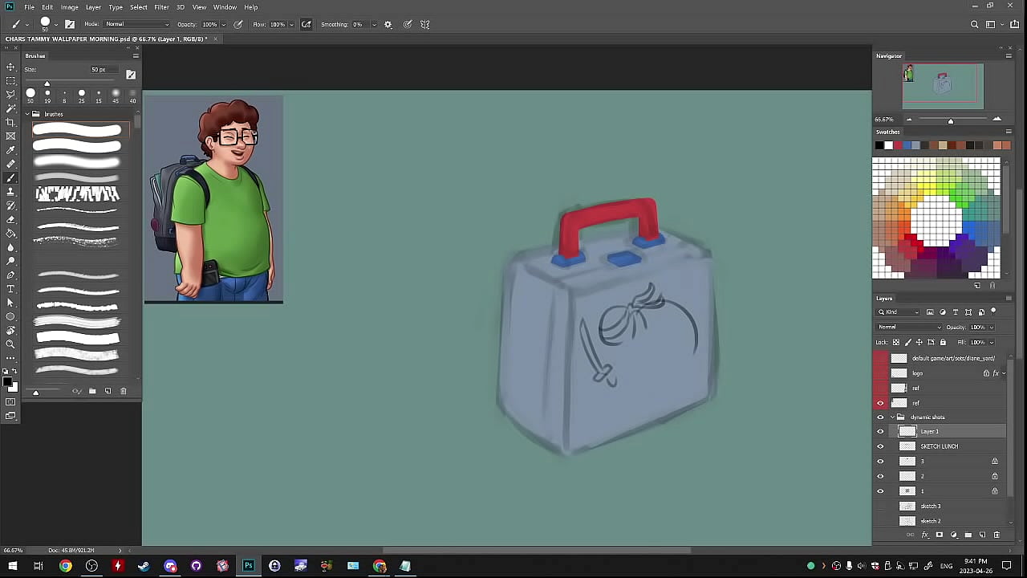Screen dimensions: 1027x578
Task: Pick the Eyedropper tool
Action: click(10, 150)
